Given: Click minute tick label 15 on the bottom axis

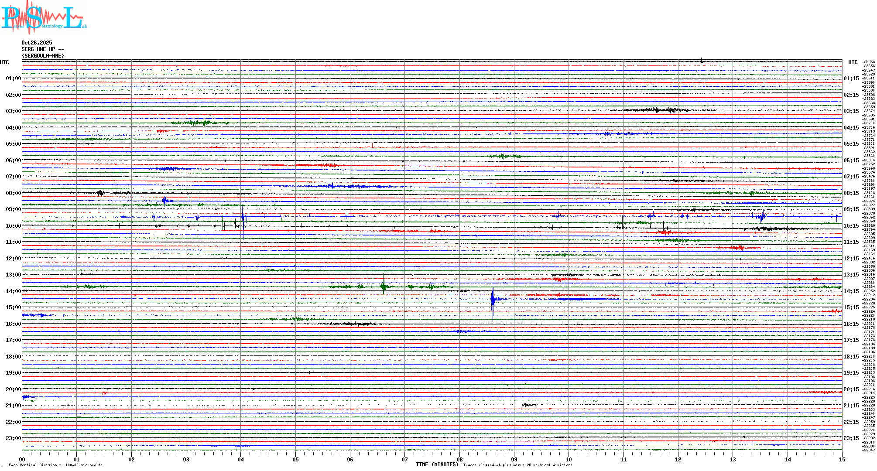Looking at the screenshot, I should 842,459.
